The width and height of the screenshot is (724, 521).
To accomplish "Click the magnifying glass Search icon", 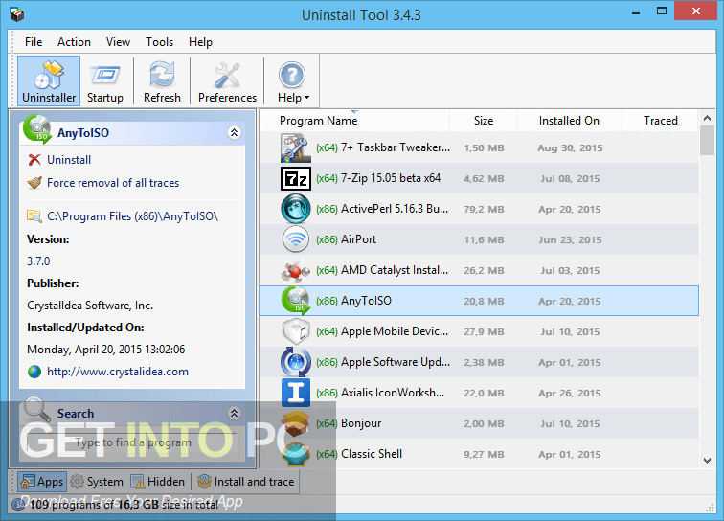I will pyautogui.click(x=36, y=409).
